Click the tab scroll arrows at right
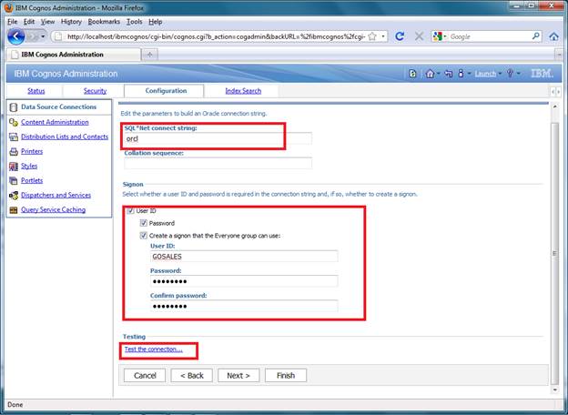Screen dimensions: 568x415 (555, 92)
